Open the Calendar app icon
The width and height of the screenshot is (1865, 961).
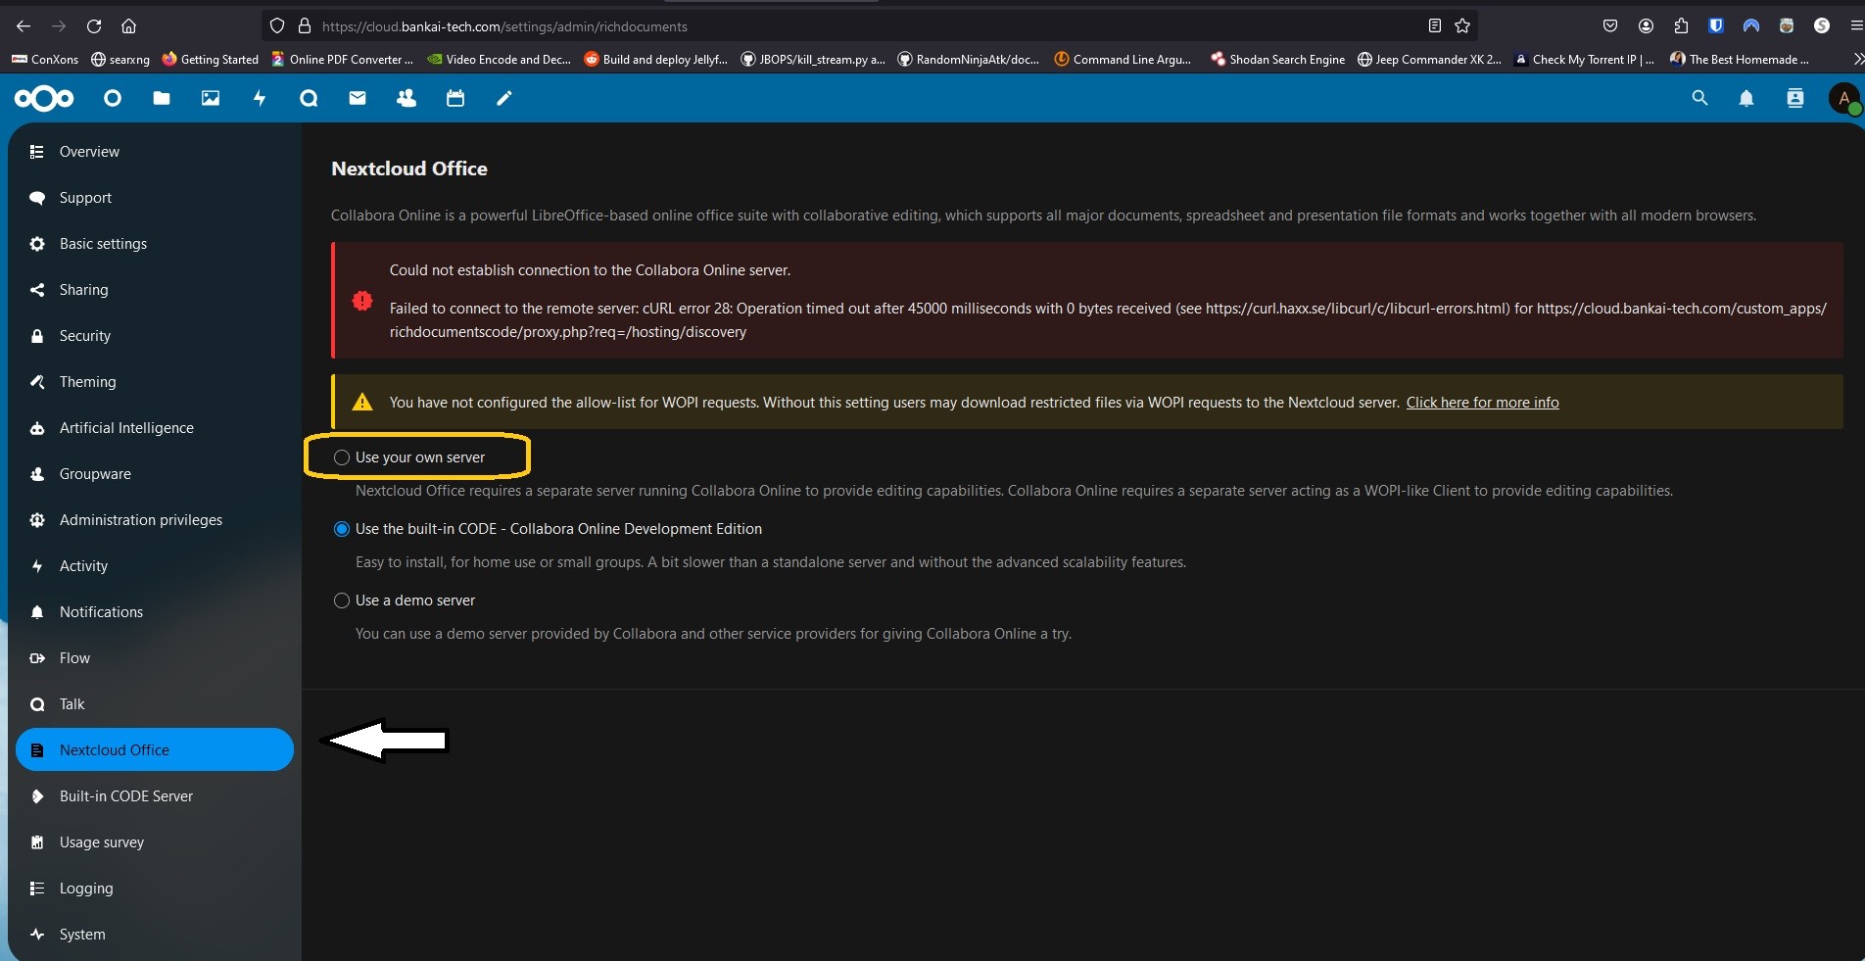pos(455,98)
